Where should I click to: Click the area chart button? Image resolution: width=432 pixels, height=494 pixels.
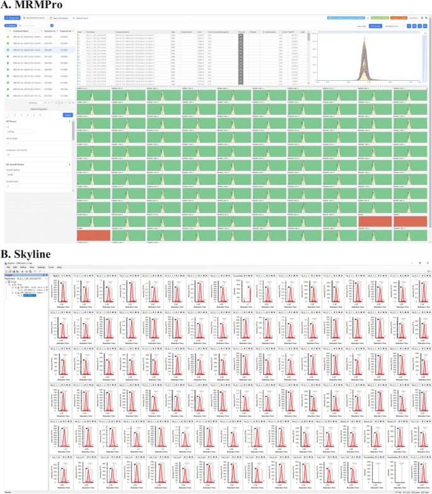pos(361,26)
